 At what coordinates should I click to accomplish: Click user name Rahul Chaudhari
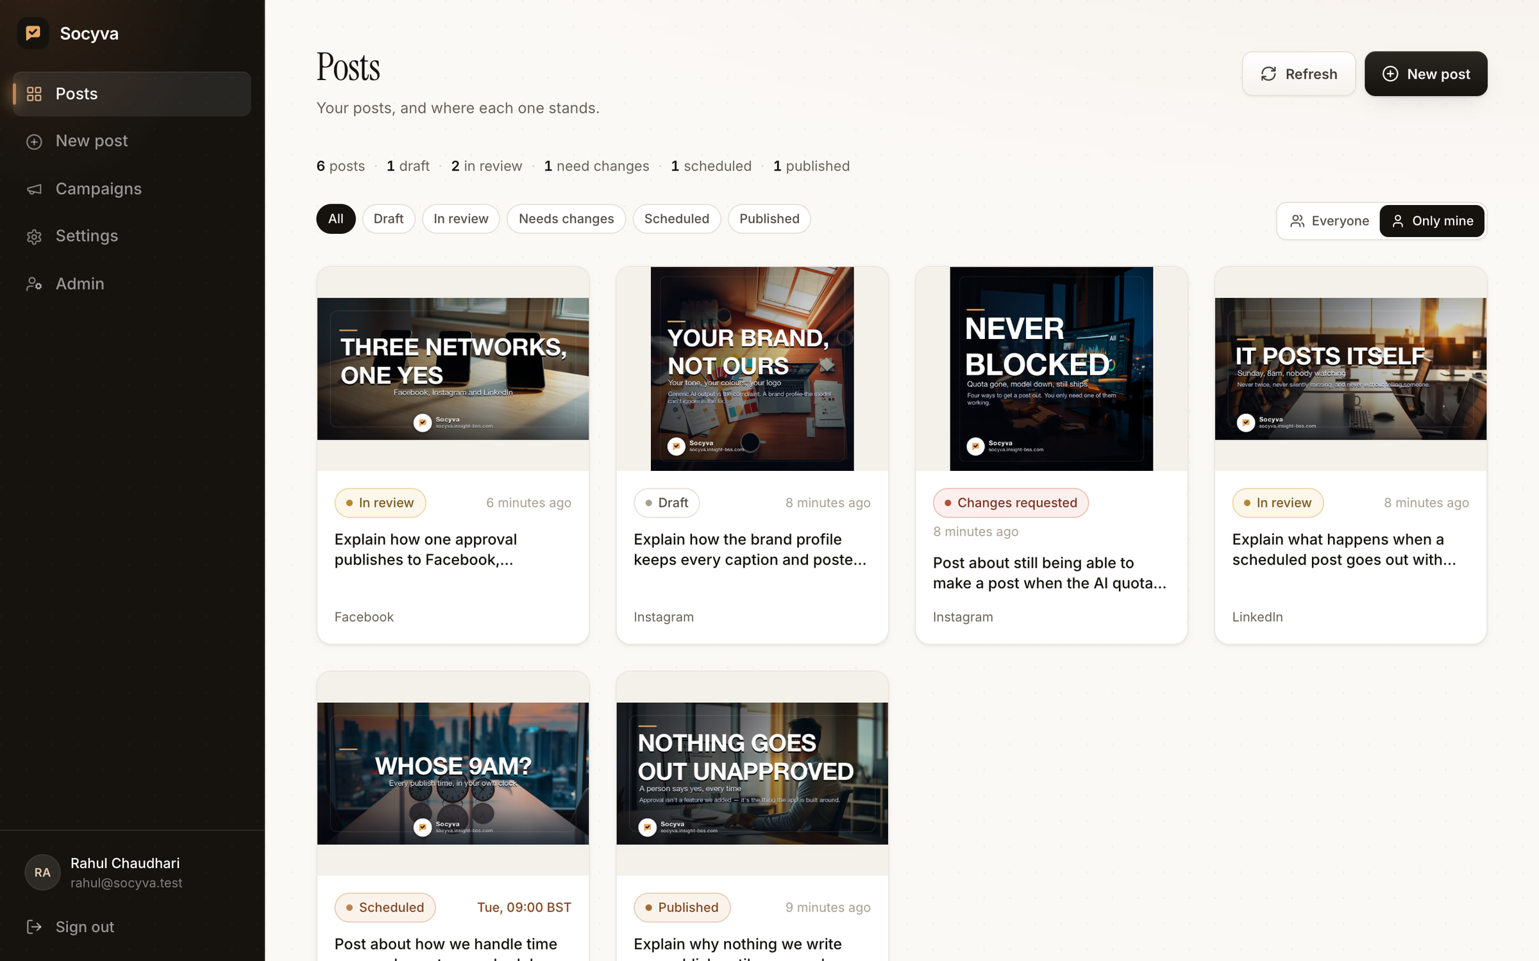tap(125, 863)
